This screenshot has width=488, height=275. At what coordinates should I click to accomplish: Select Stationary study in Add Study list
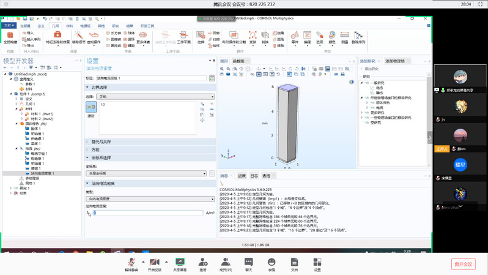coord(377,88)
